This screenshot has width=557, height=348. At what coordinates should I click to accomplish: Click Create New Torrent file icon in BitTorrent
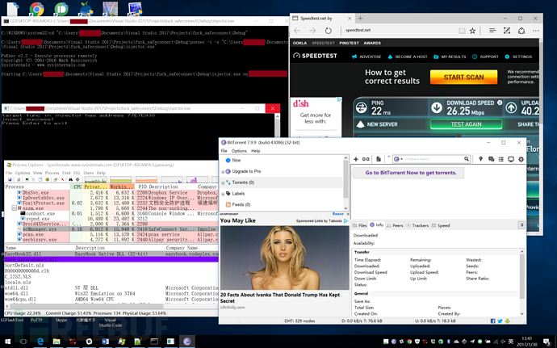point(379,159)
